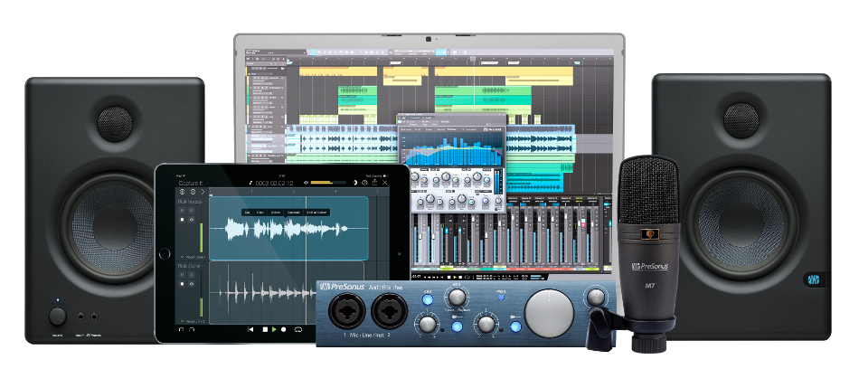Click the Rick Vocals track name
859x369 pixels.
pos(190,202)
